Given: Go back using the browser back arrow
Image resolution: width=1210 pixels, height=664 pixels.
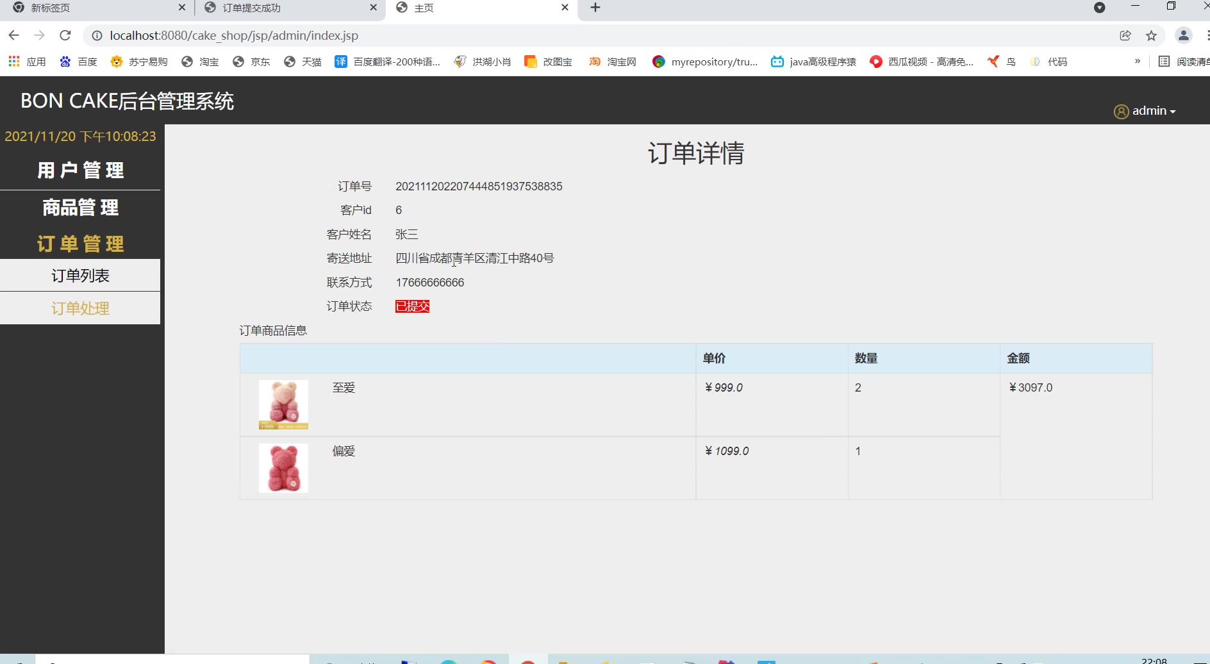Looking at the screenshot, I should click(x=14, y=35).
